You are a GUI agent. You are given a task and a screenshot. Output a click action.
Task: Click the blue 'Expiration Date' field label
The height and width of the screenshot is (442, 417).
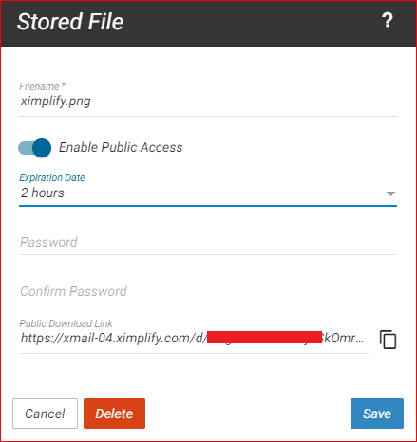pyautogui.click(x=52, y=177)
